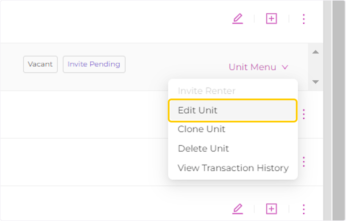Open the kebab menu next to the highlighted row

[303, 114]
